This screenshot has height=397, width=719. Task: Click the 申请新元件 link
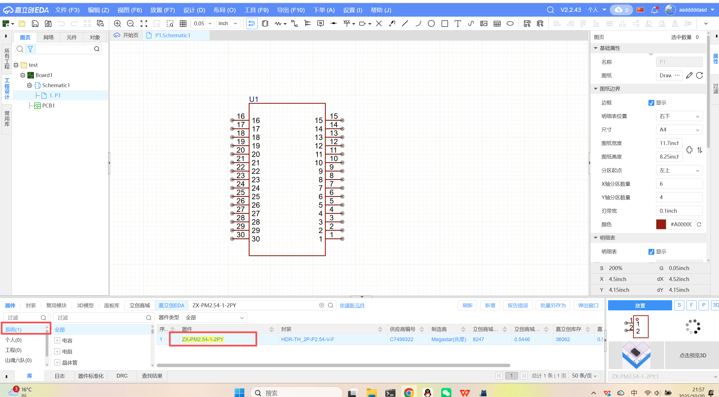click(x=352, y=306)
